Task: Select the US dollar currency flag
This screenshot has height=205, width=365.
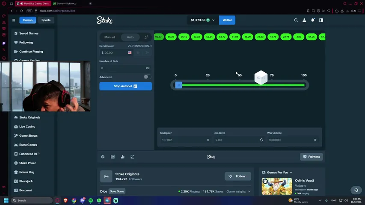Action: [x=130, y=53]
